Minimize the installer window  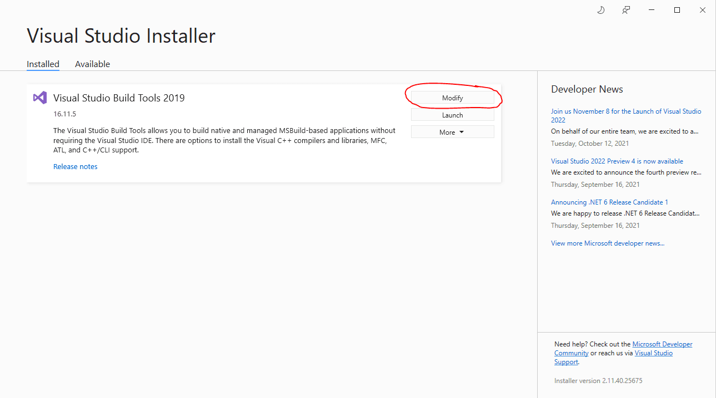click(652, 10)
